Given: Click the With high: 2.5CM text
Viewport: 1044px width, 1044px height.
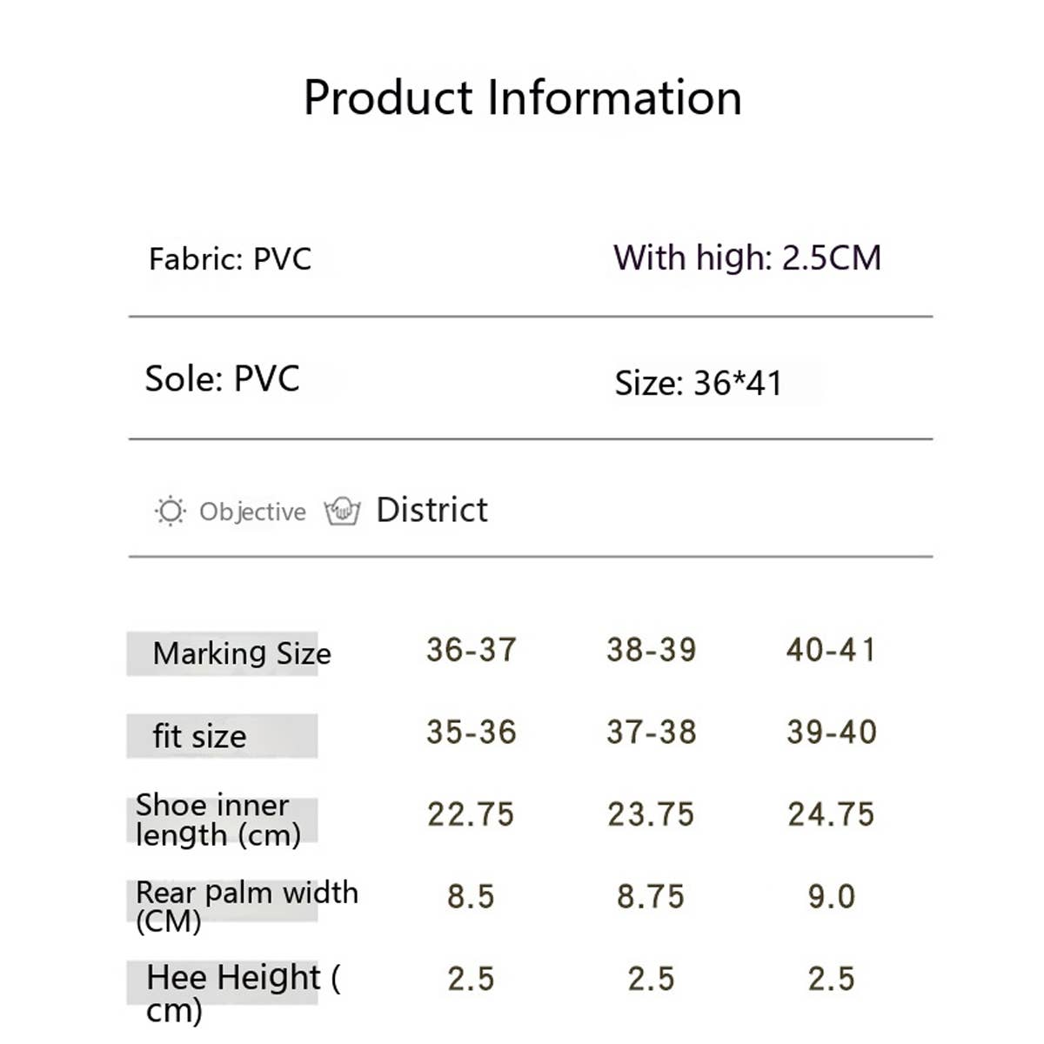Looking at the screenshot, I should coord(746,258).
